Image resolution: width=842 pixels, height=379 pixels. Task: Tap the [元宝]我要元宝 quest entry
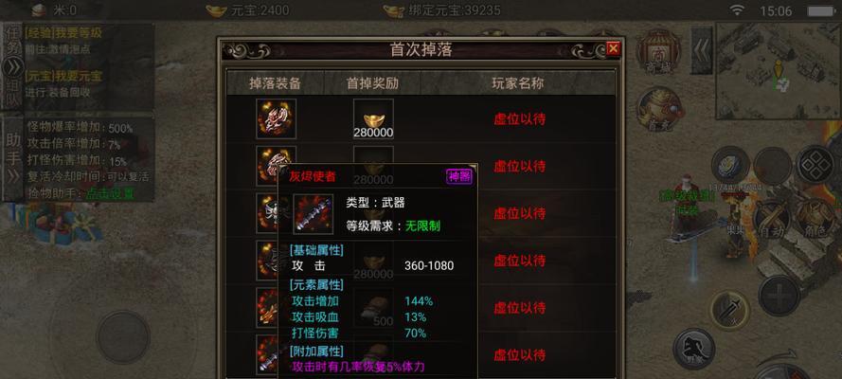click(x=63, y=76)
